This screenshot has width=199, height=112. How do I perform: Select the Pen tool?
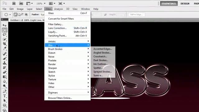(x=5, y=91)
